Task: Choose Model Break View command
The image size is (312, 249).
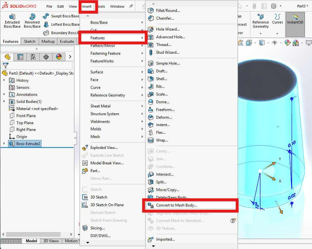Action: (x=113, y=163)
